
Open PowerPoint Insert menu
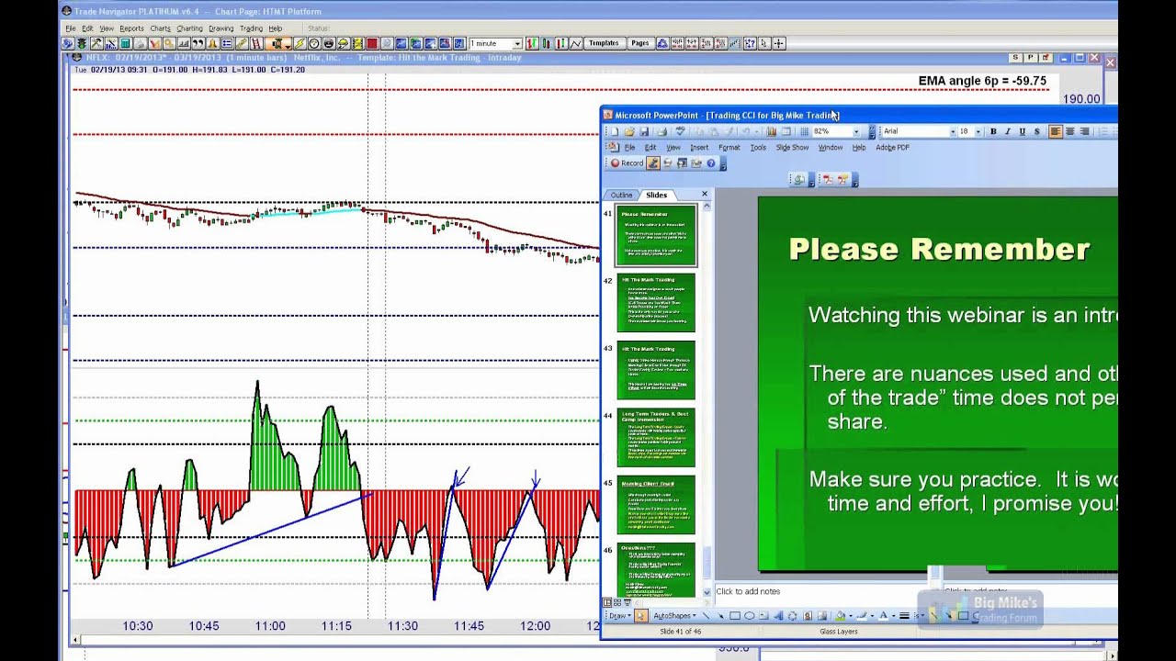tap(699, 147)
